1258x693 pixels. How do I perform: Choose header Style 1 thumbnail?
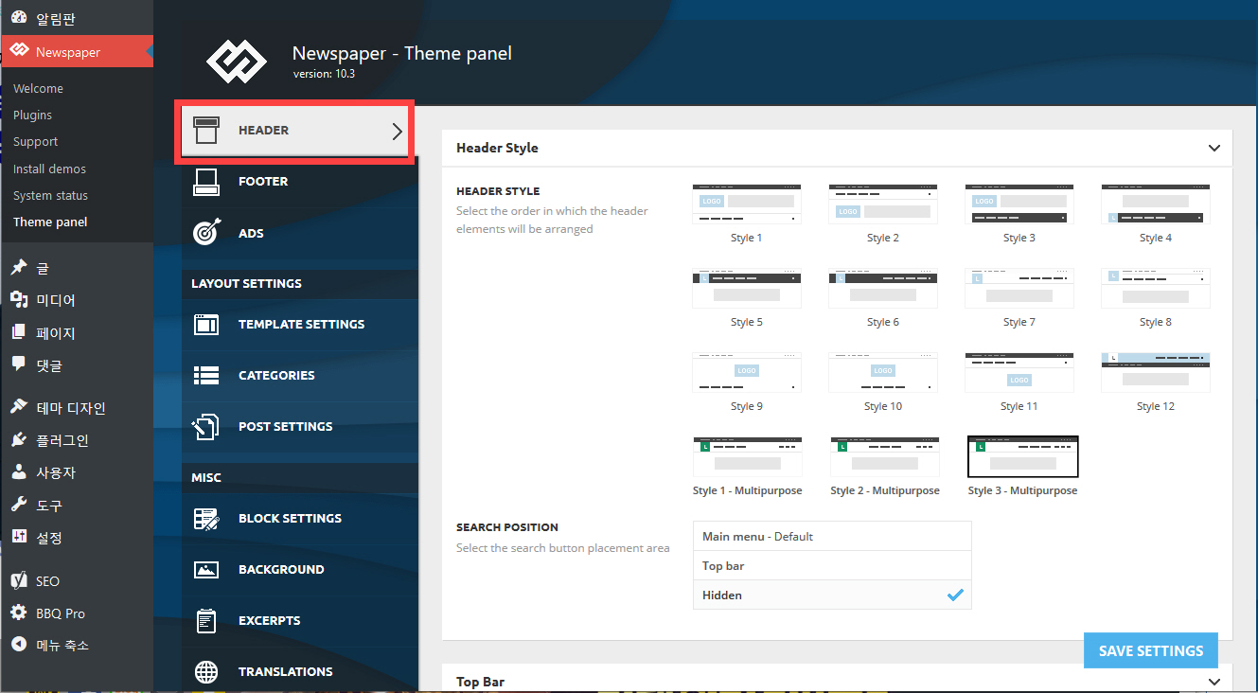pyautogui.click(x=747, y=204)
